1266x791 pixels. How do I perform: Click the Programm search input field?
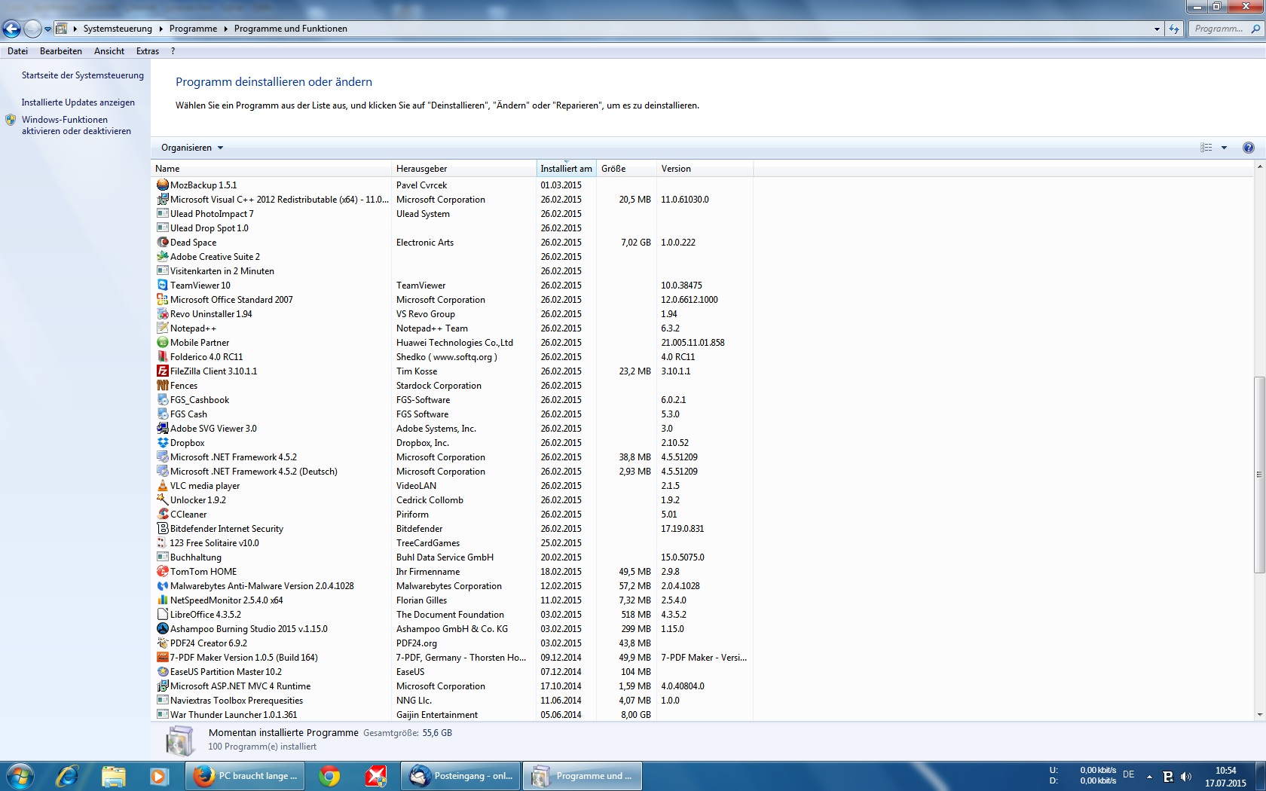click(x=1219, y=29)
